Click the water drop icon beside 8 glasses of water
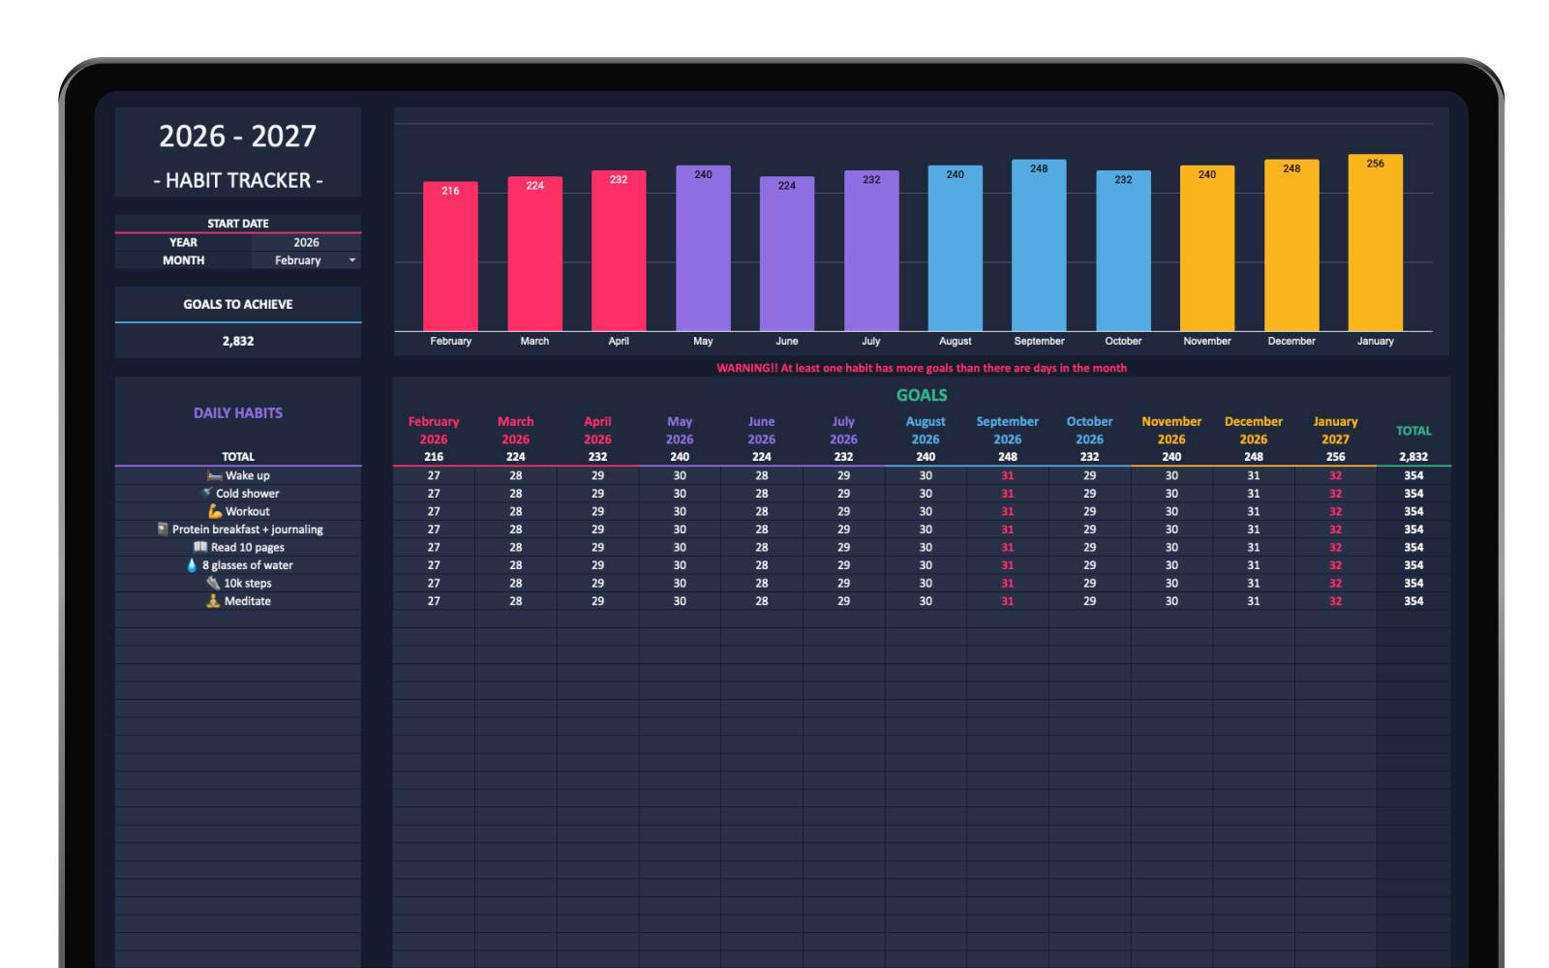The width and height of the screenshot is (1549, 968). coord(192,564)
